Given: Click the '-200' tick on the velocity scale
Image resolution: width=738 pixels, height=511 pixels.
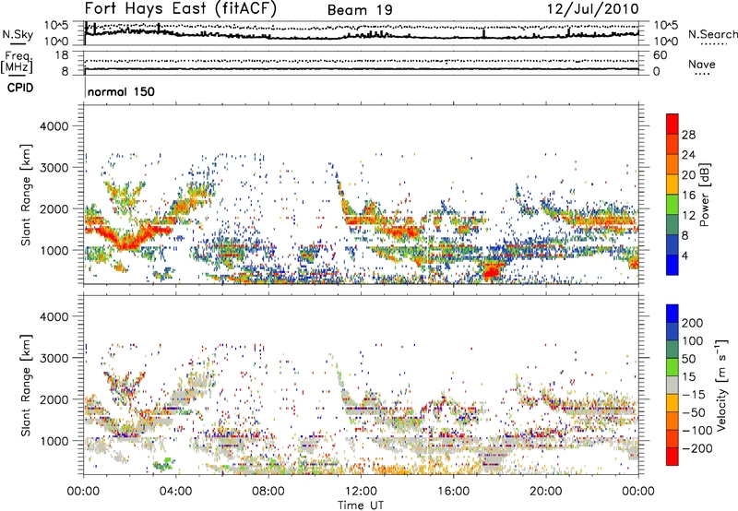Looking at the screenshot, I should (x=696, y=448).
